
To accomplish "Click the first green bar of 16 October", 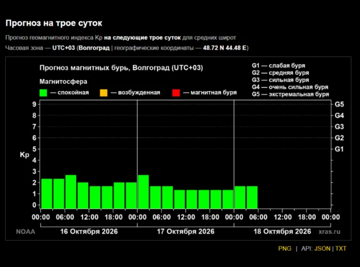I will [x=46, y=193].
